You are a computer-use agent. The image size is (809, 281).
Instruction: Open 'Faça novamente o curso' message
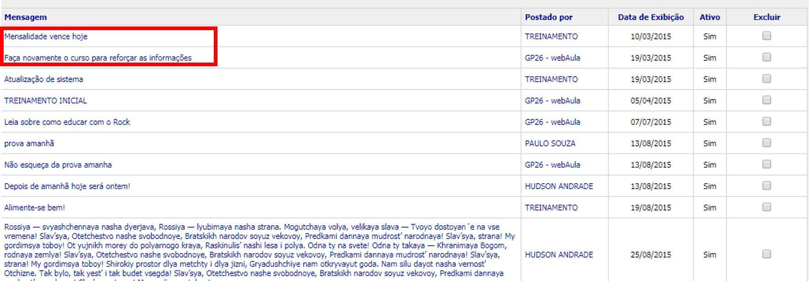[98, 58]
